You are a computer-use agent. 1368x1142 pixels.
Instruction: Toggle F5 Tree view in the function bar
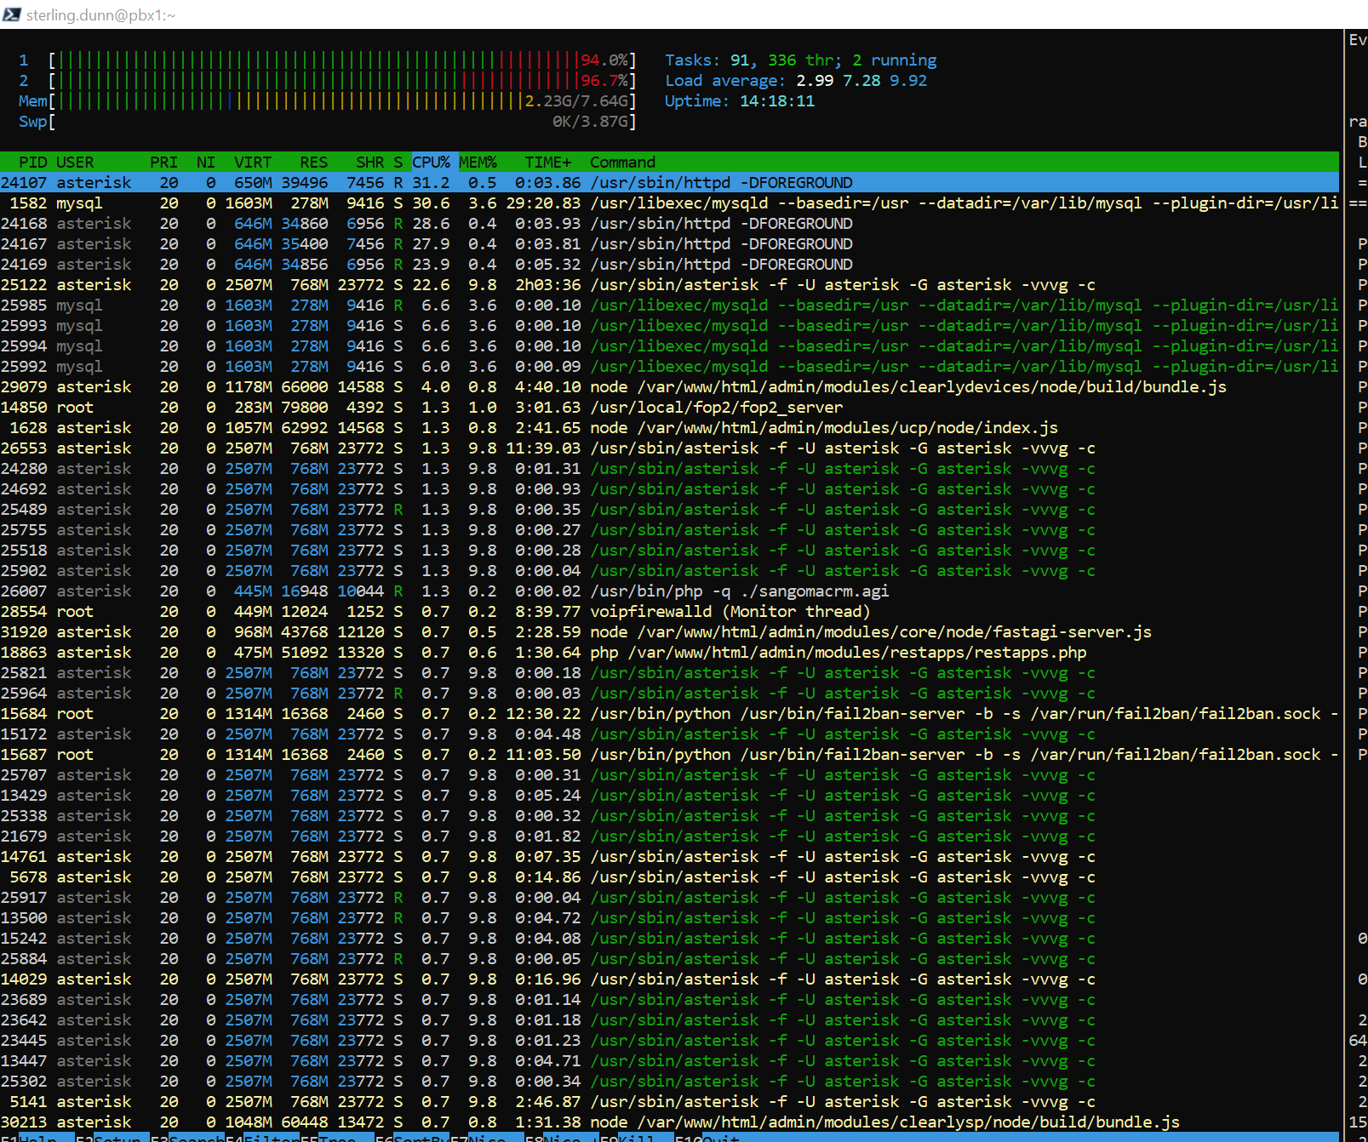point(337,1138)
